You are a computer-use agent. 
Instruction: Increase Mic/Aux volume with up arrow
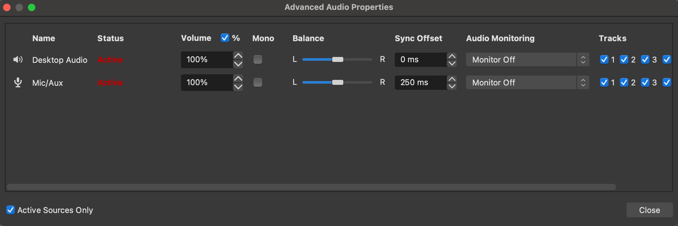238,79
